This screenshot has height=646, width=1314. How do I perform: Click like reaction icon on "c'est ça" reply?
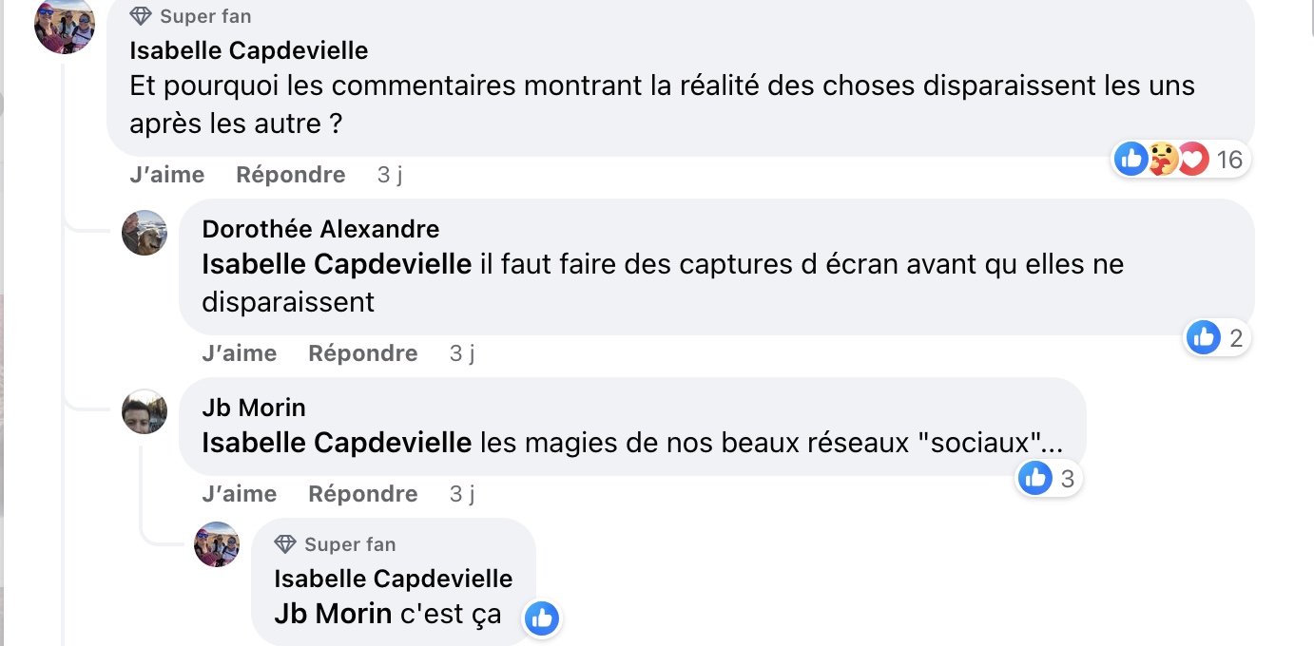click(542, 619)
